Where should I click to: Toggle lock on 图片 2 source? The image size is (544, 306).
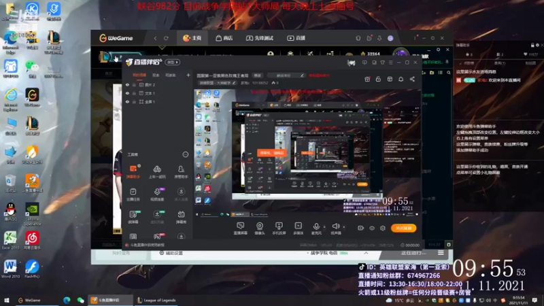134,84
